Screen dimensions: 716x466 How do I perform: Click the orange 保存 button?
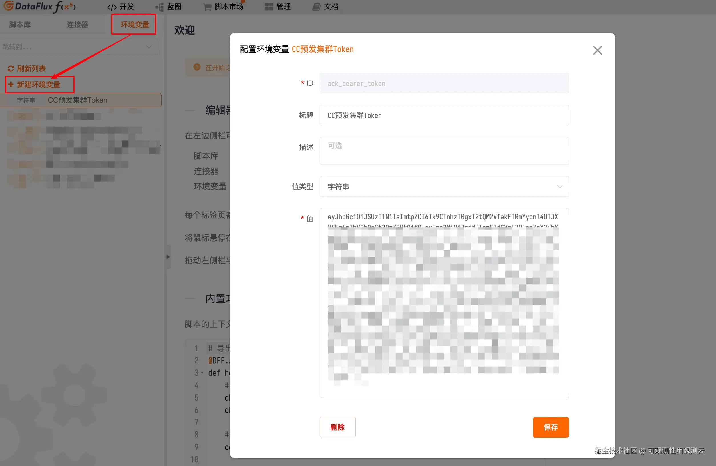click(550, 427)
